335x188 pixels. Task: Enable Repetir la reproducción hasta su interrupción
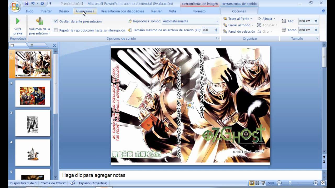coord(56,30)
